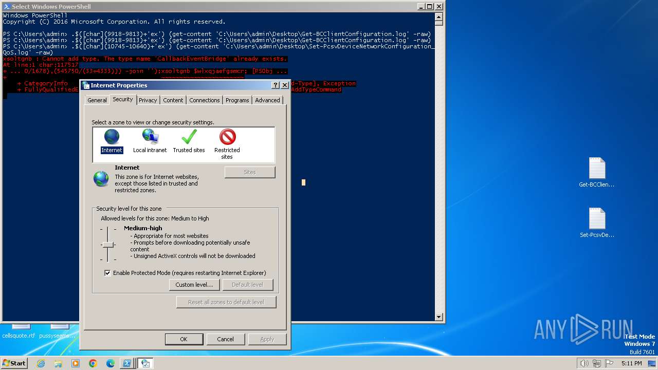Maximize the PowerShell window
The width and height of the screenshot is (658, 370).
pyautogui.click(x=429, y=7)
